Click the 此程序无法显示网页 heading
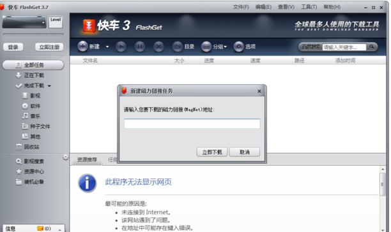This screenshot has width=391, height=232. 138,182
